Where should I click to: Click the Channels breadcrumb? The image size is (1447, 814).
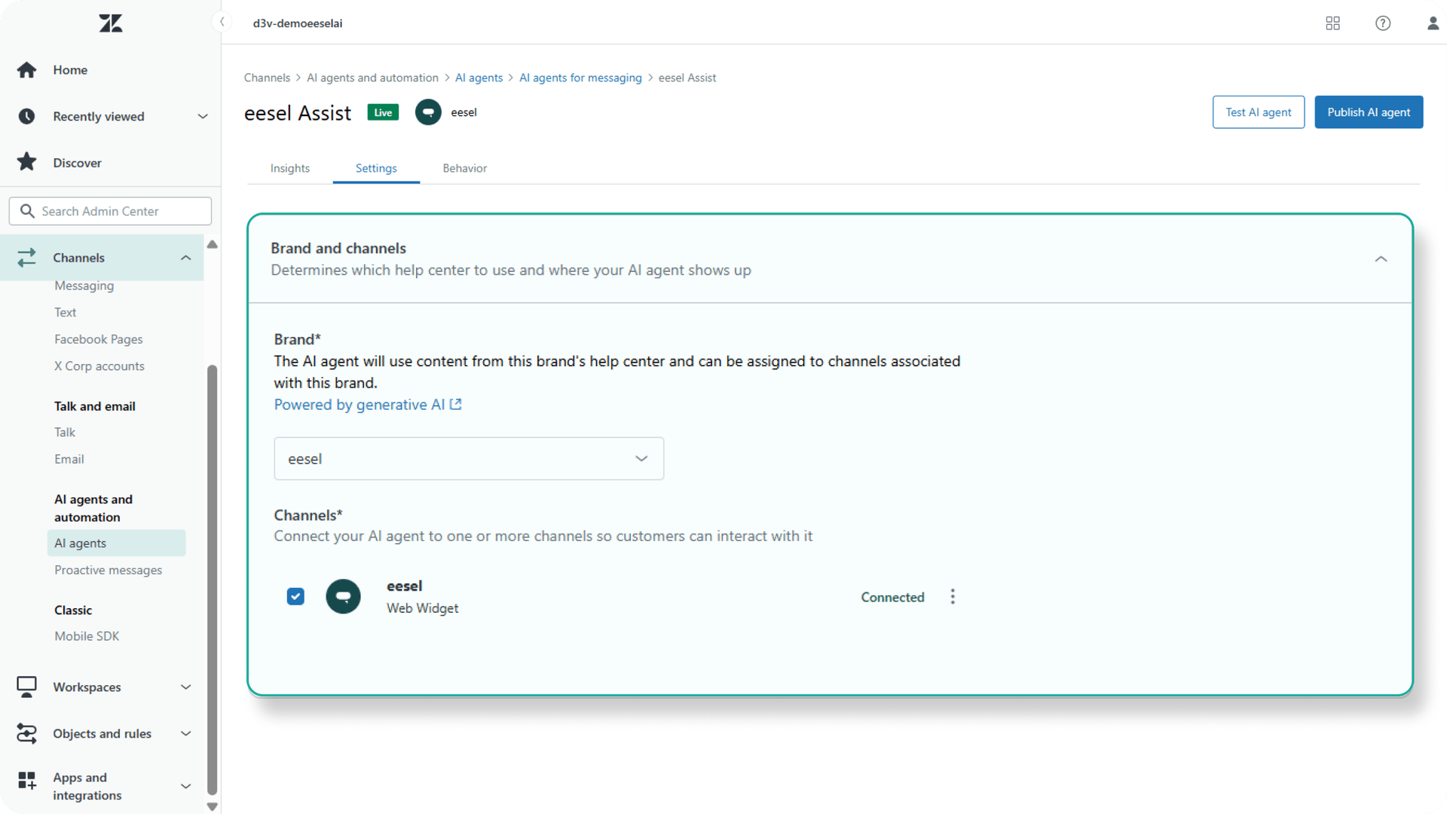267,78
